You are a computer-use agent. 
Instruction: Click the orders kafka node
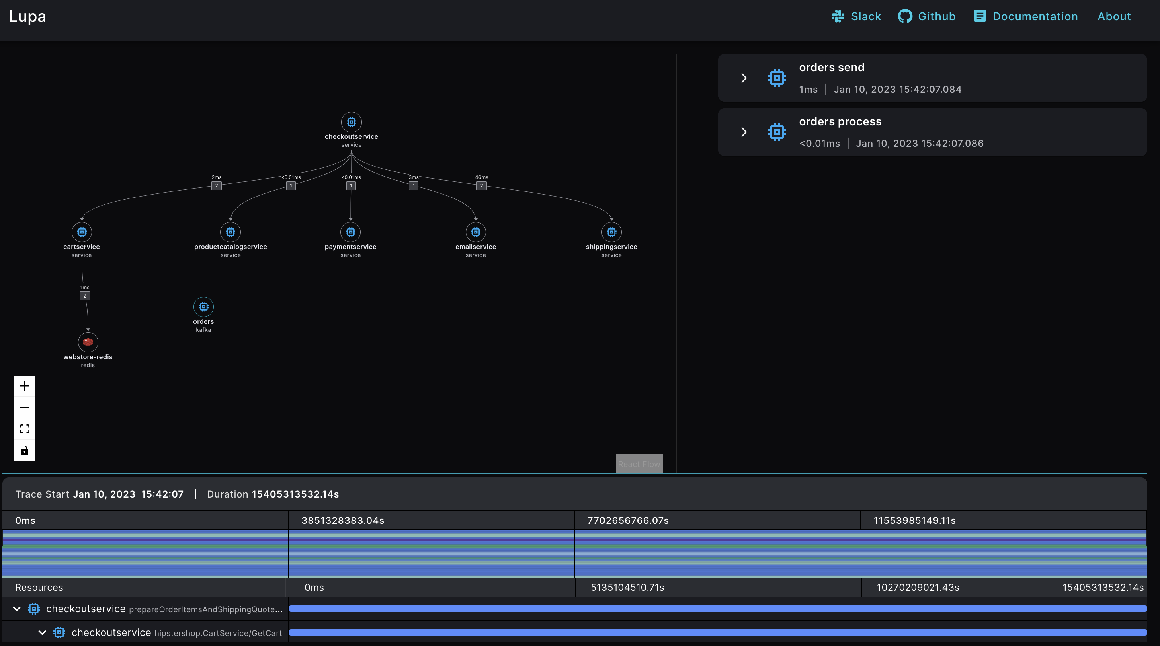click(203, 307)
